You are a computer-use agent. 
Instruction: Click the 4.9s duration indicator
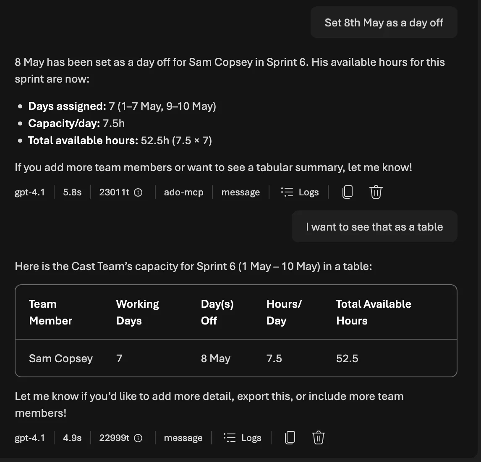[72, 437]
